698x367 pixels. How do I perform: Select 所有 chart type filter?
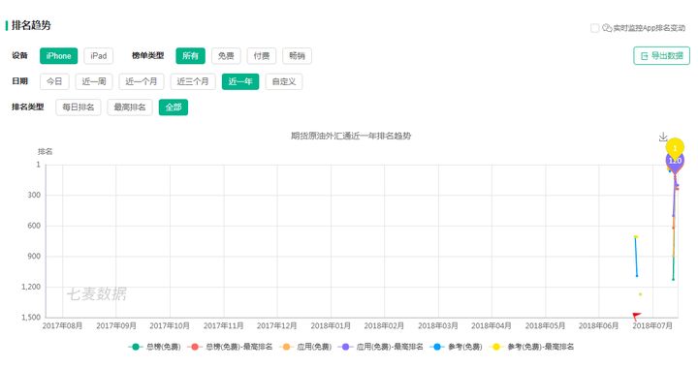(x=190, y=55)
